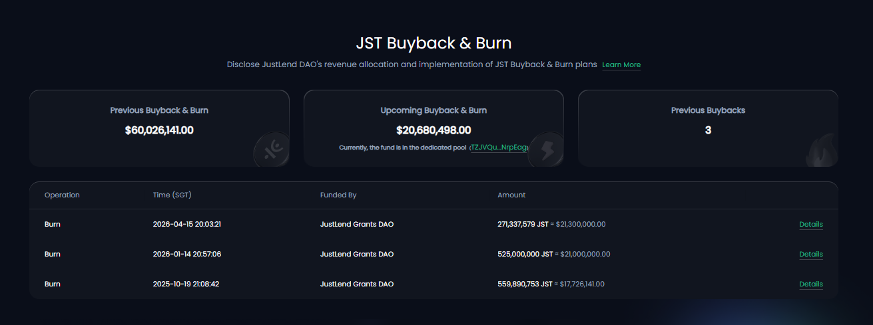This screenshot has width=873, height=325.
Task: Click the Operation column header
Action: (x=62, y=195)
